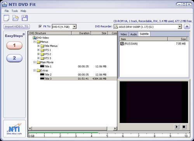This screenshot has height=141, width=194.
Task: Select the Title 1 row label
Action: coord(48,66)
